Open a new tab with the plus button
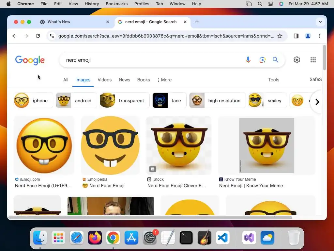Viewport: 334px width, 251px height. pyautogui.click(x=197, y=22)
